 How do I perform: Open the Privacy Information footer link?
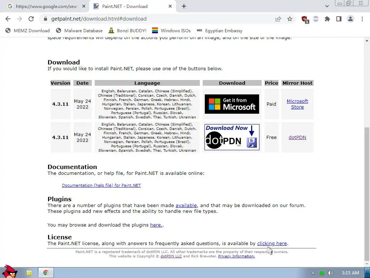coord(236,256)
